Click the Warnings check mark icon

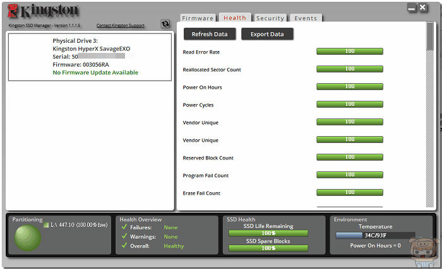(124, 236)
